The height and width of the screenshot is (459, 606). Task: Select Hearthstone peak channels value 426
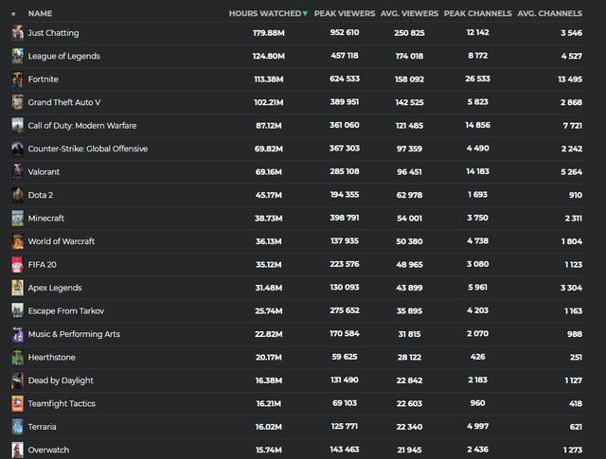pyautogui.click(x=477, y=358)
